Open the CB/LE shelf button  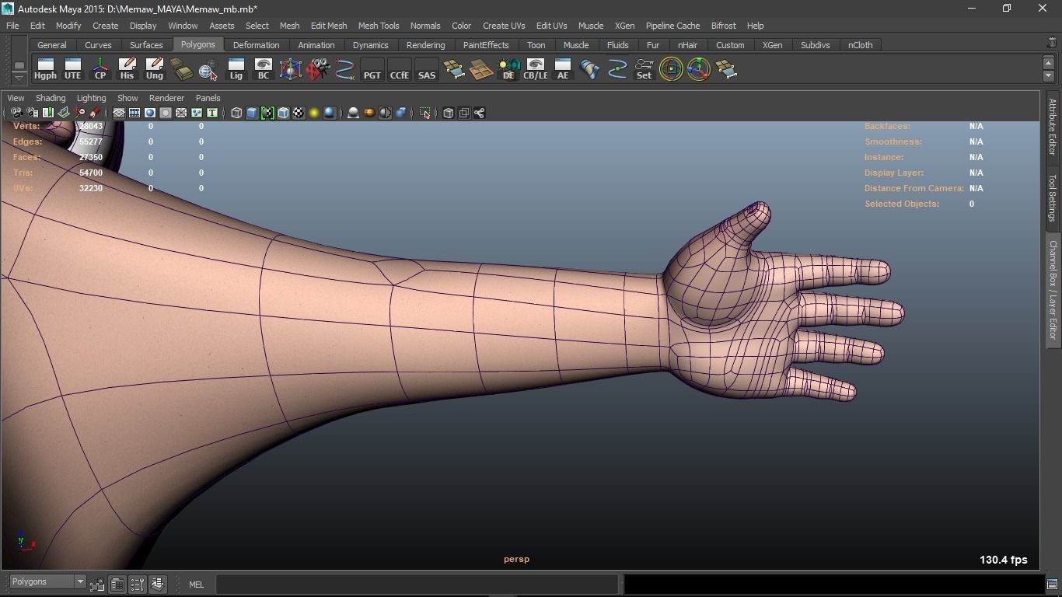pos(535,69)
